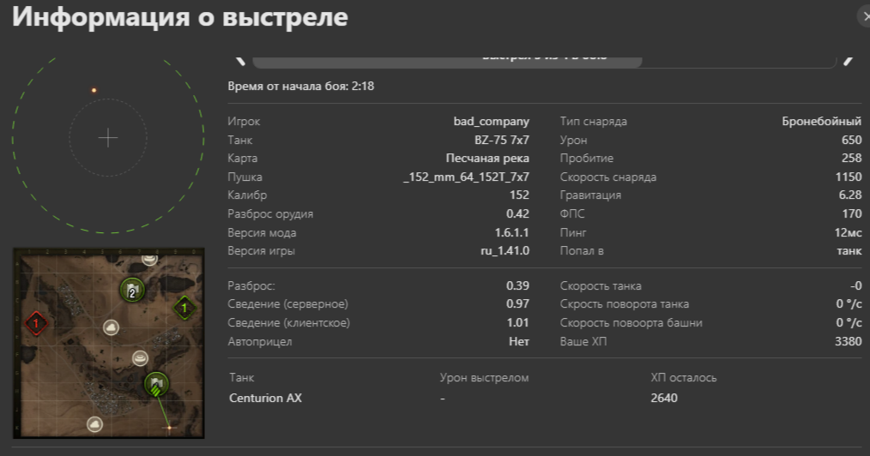The height and width of the screenshot is (456, 870).
Task: Close the shot information window
Action: pos(864,15)
